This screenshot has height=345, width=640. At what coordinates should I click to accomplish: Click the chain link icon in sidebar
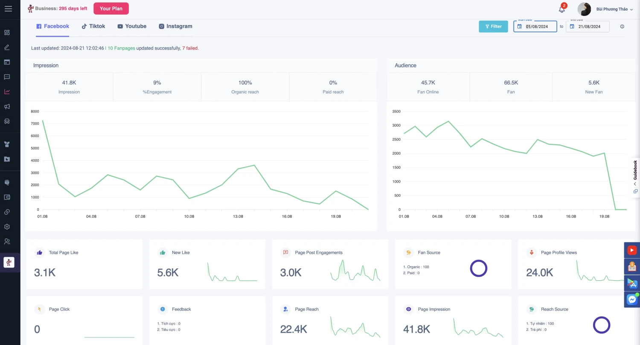click(7, 212)
